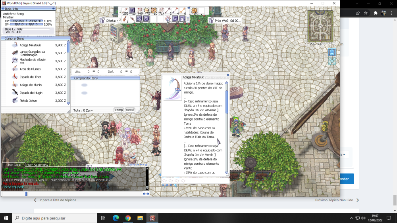This screenshot has height=223, width=397.
Task: Click the Adaga Mikatsuki dagger preview image
Action: (x=172, y=88)
